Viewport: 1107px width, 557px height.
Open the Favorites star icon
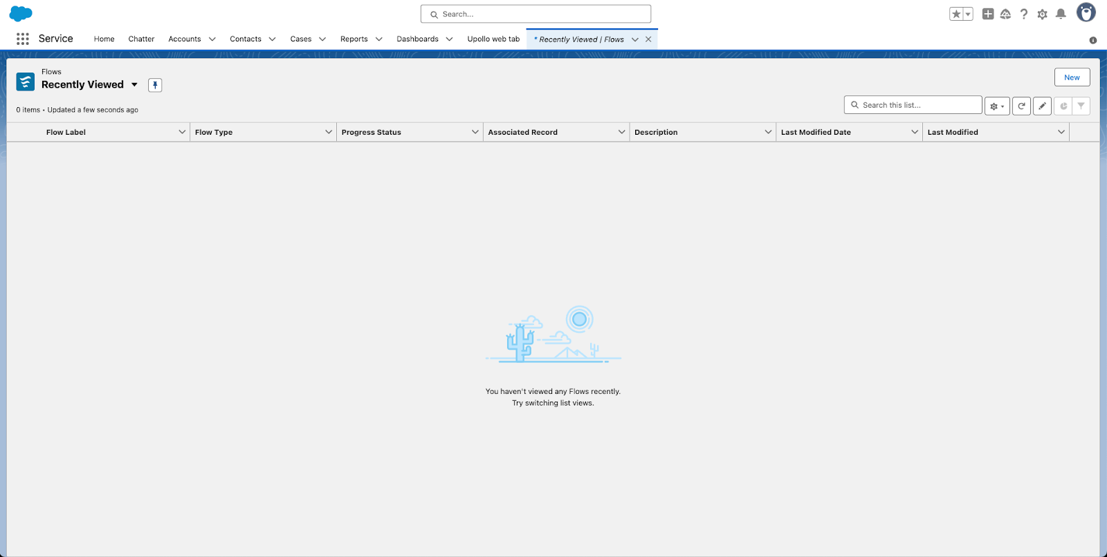click(956, 14)
